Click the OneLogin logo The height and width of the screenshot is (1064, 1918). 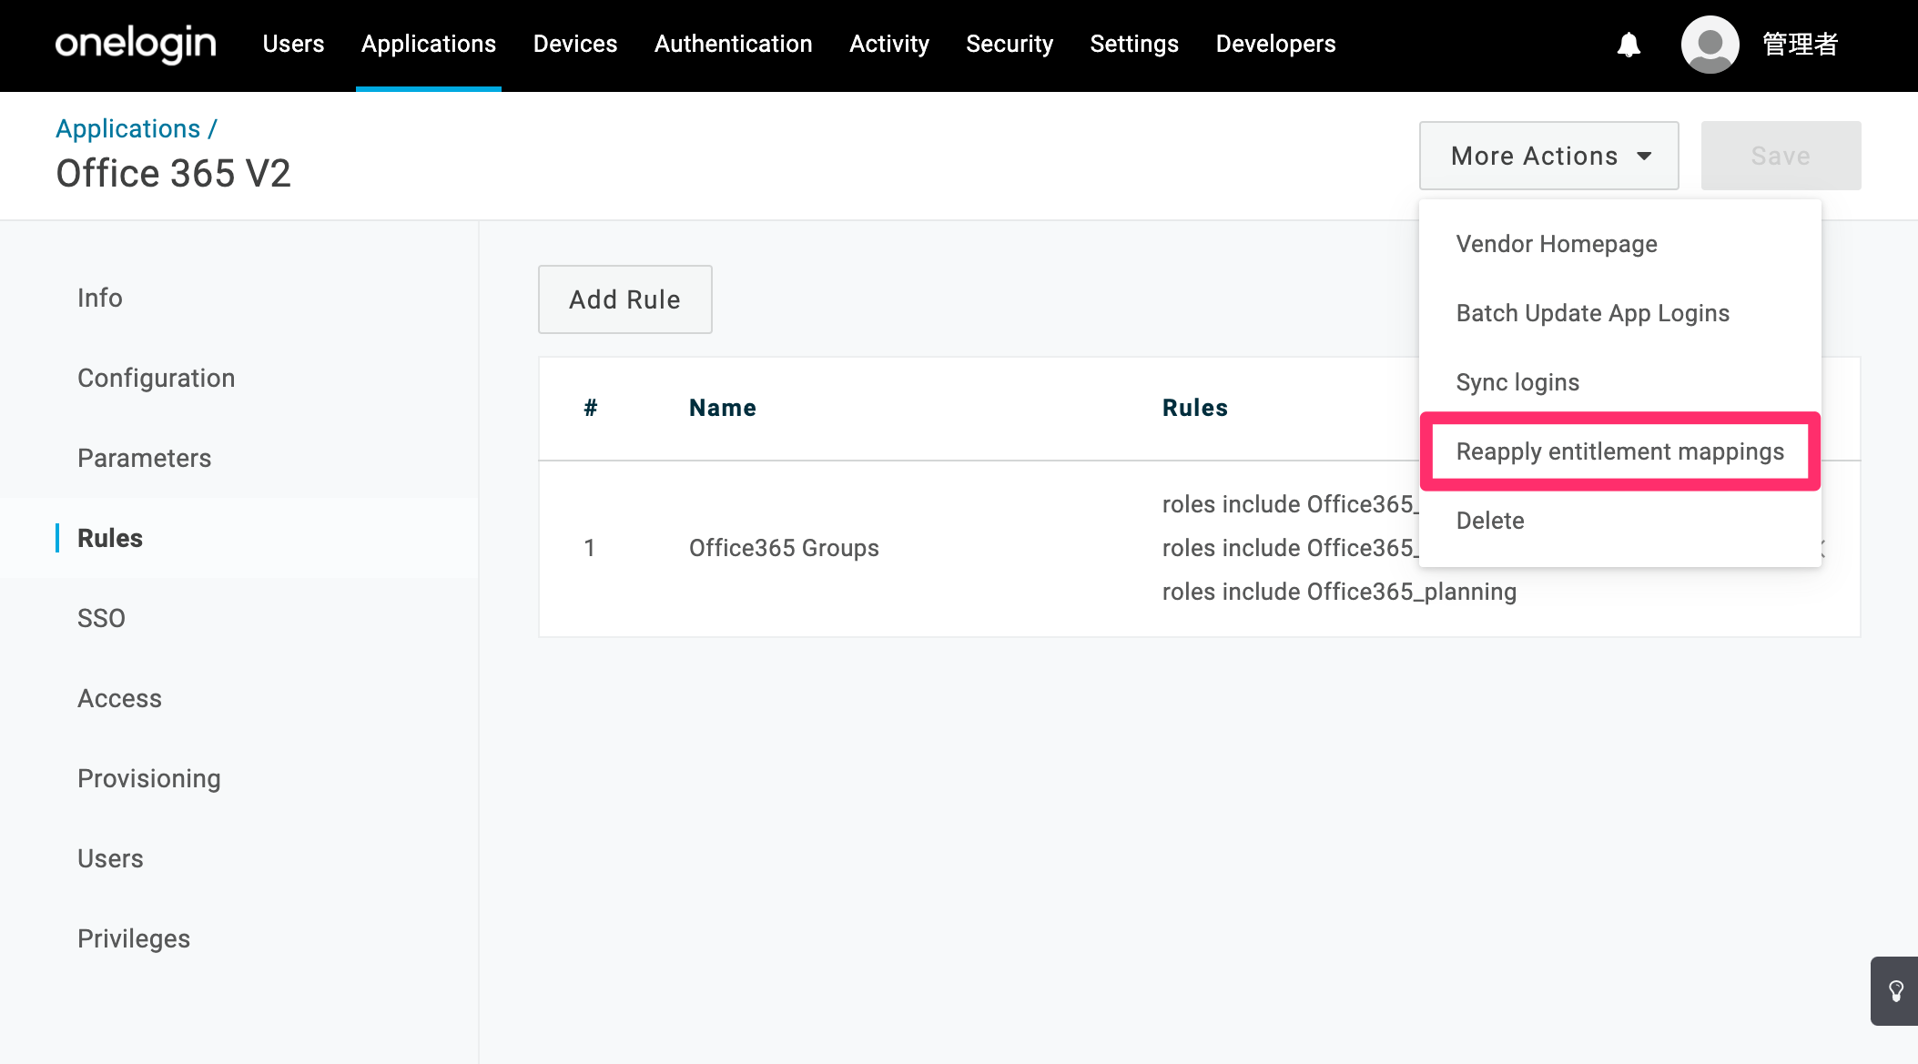[x=136, y=44]
